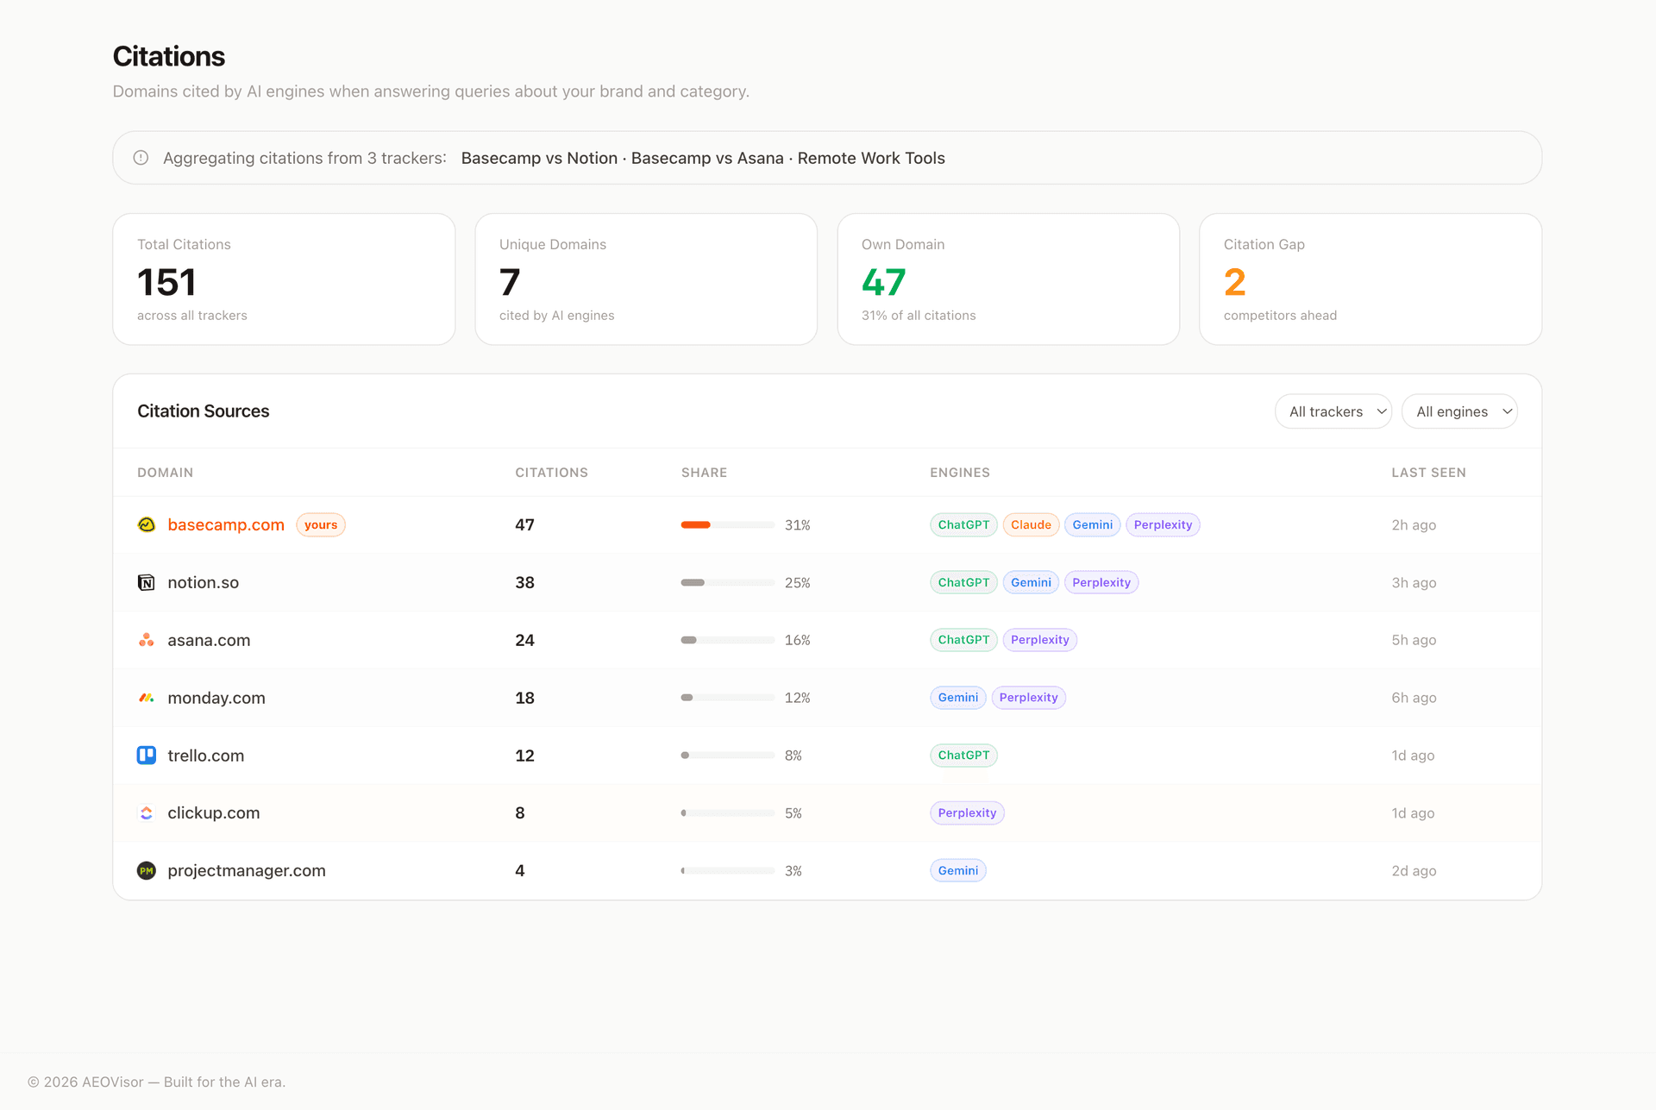Screen dimensions: 1656x1110
Task: Click the Basecamp favicon next to basecamp.com
Action: coord(147,524)
